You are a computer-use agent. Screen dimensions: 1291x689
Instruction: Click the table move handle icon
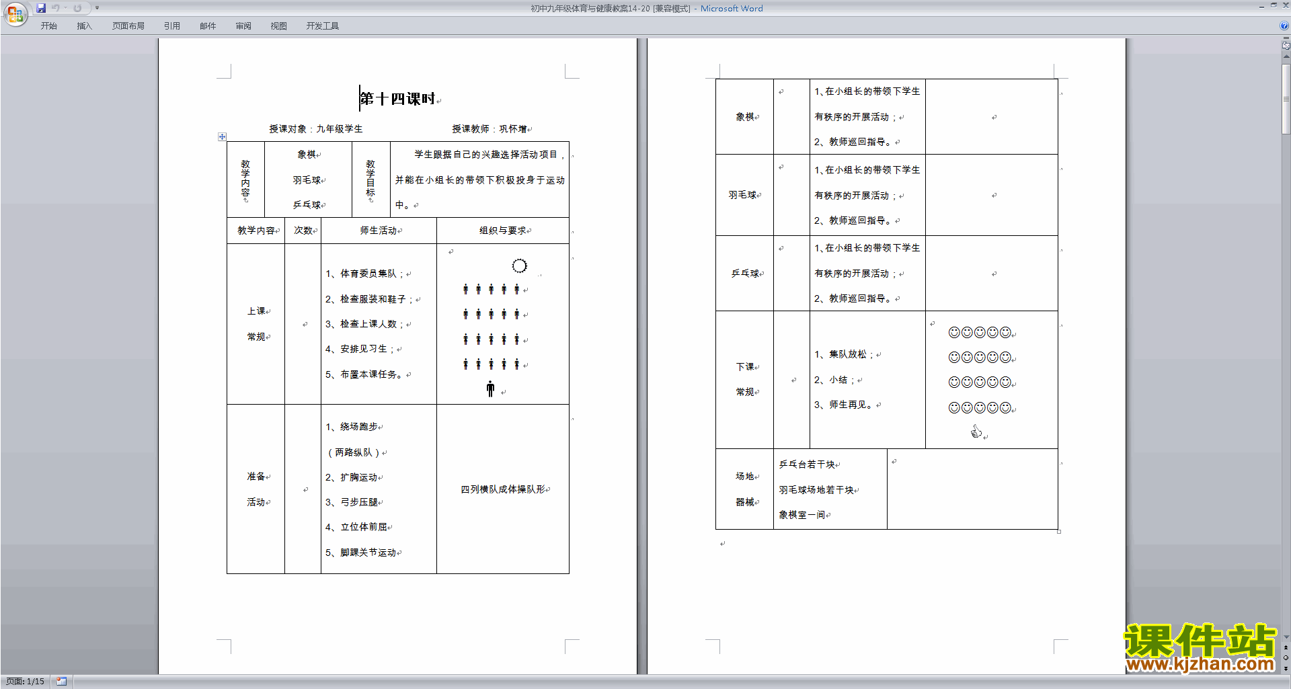click(222, 136)
